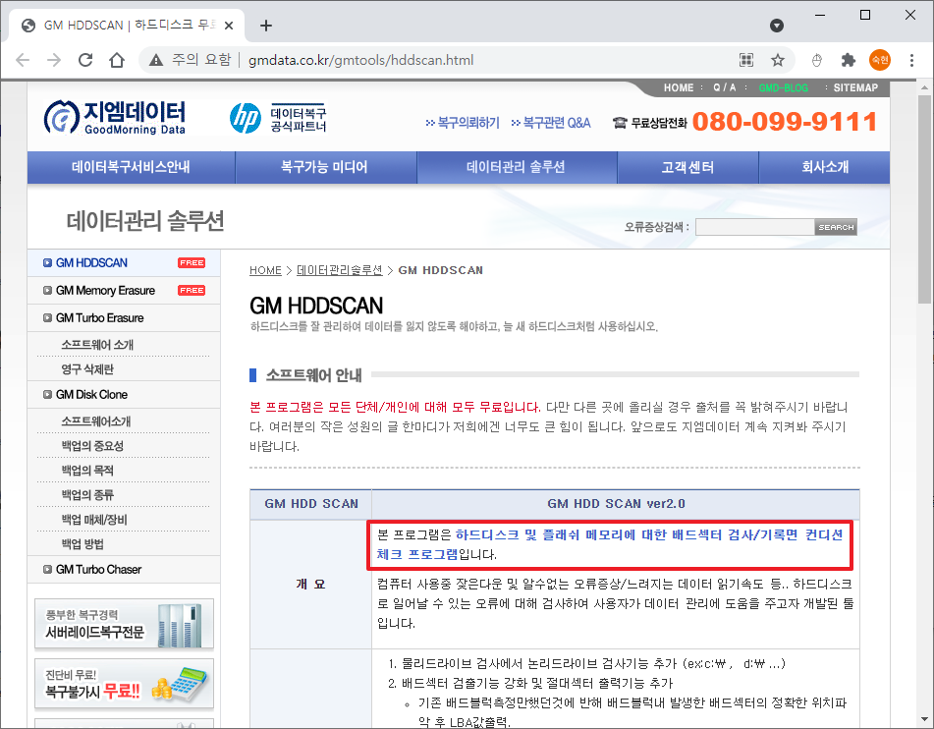Click the site security warning icon
Screen dimensions: 934x729
(x=156, y=60)
